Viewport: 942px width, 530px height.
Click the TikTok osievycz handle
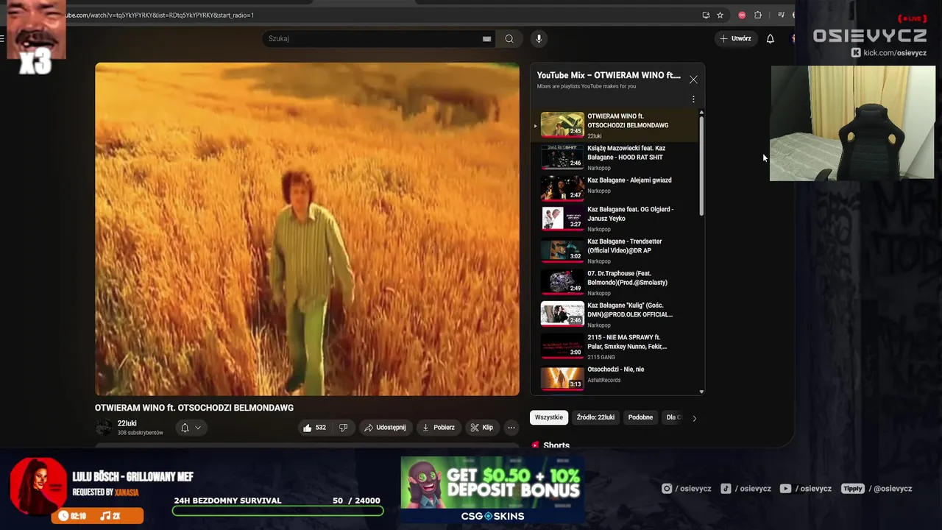coord(746,489)
